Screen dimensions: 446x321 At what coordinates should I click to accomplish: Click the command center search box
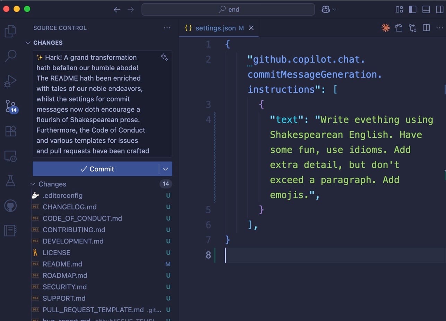[x=228, y=9]
